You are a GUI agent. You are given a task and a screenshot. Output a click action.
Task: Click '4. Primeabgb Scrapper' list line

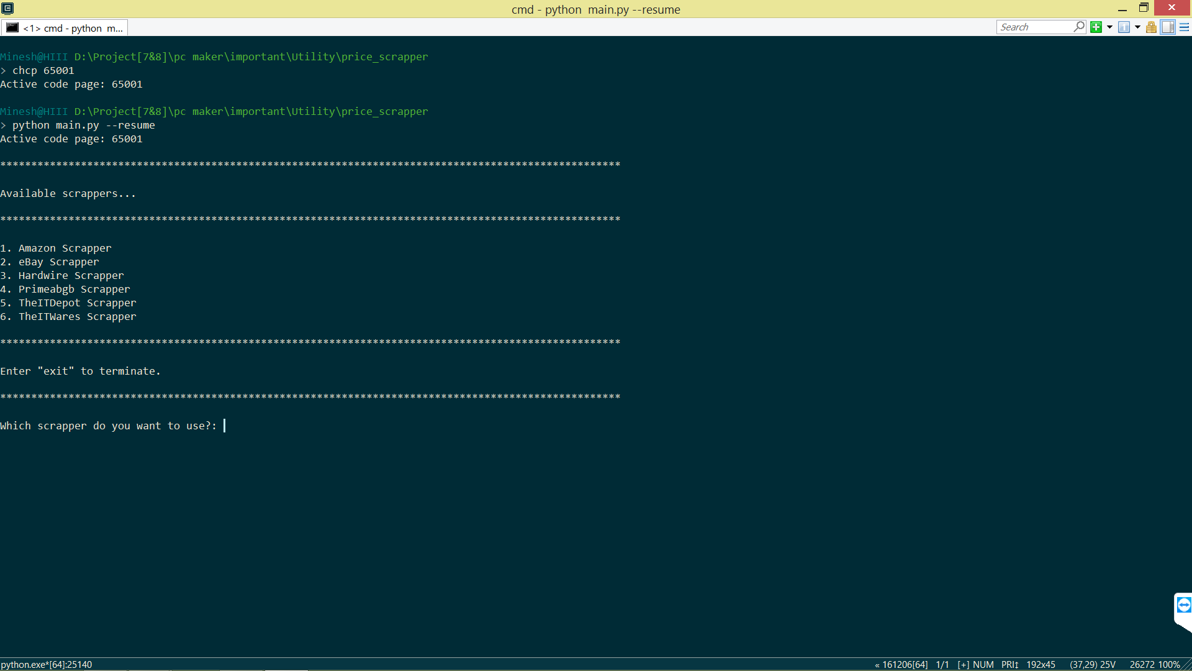click(x=65, y=289)
